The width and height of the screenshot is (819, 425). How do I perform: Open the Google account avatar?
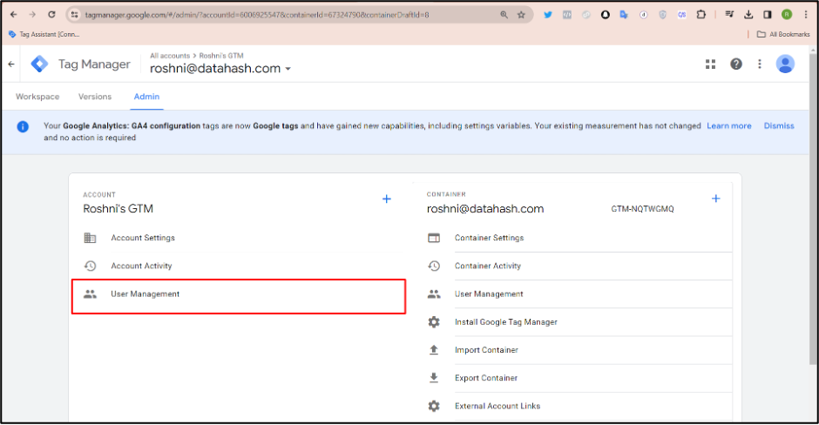click(785, 64)
